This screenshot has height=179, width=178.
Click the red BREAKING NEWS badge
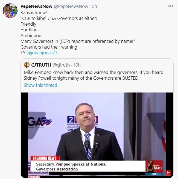45,158
